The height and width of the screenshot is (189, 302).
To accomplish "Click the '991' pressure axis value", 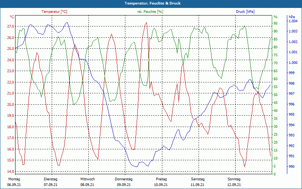I will point(292,156).
